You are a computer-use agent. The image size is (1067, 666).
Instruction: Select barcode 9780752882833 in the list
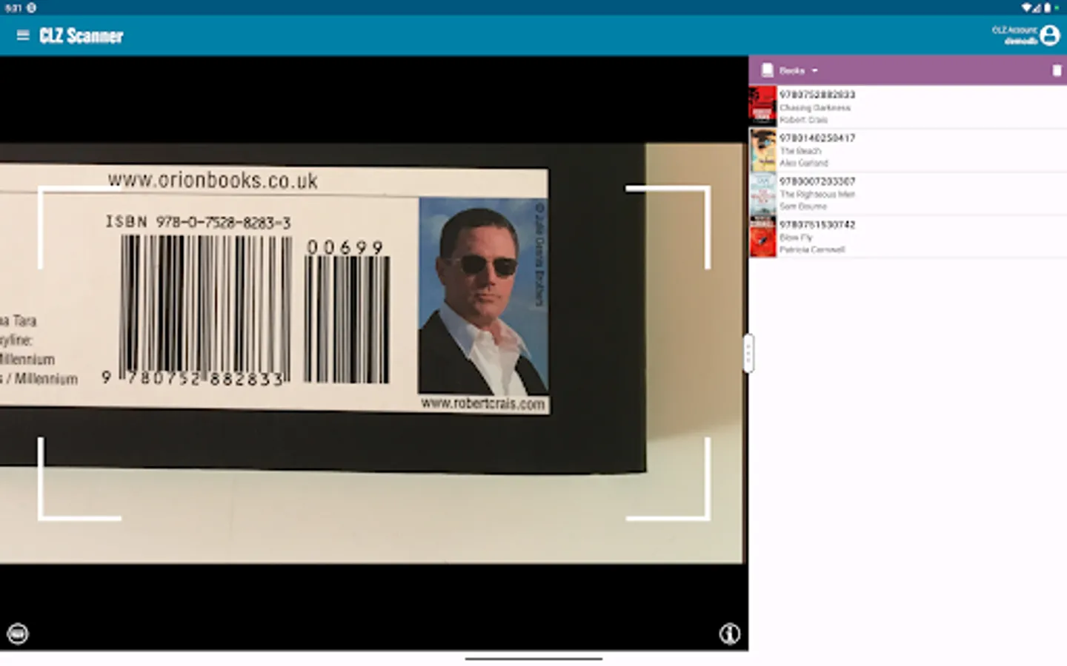pos(817,95)
